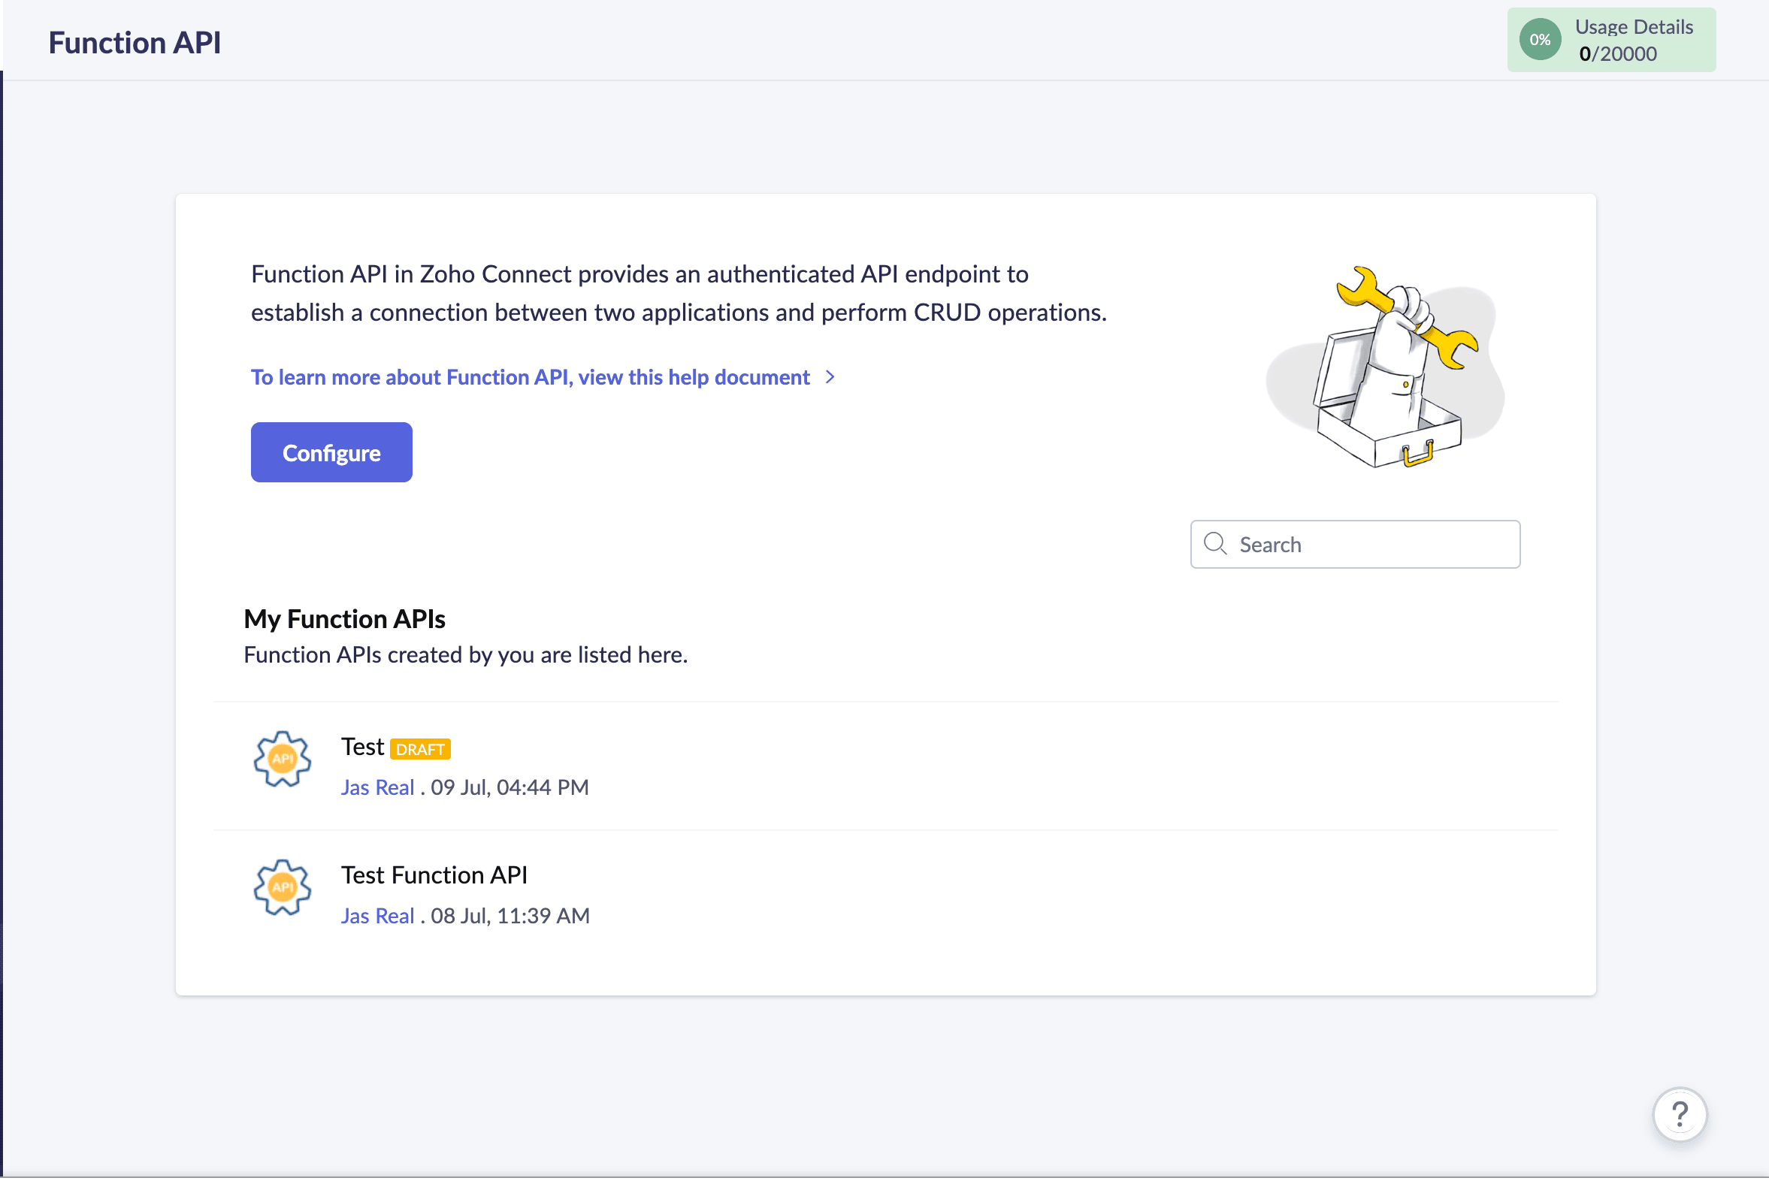Image resolution: width=1769 pixels, height=1181 pixels.
Task: Click the Configure button
Action: pyautogui.click(x=331, y=453)
